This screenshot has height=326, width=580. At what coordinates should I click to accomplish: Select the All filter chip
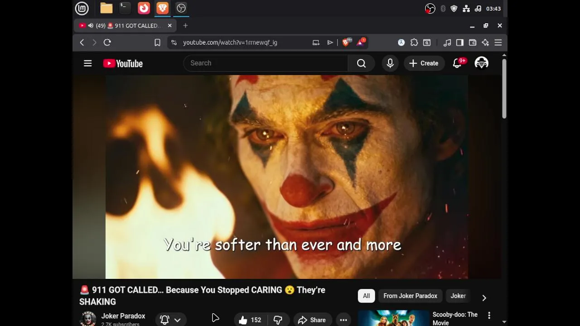(366, 296)
